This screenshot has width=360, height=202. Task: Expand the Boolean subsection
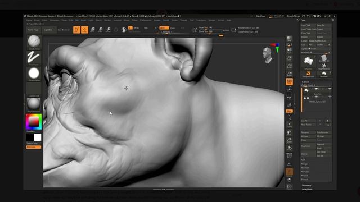pyautogui.click(x=305, y=168)
